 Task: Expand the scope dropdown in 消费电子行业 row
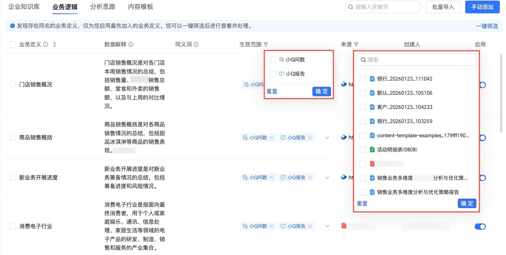(x=327, y=226)
